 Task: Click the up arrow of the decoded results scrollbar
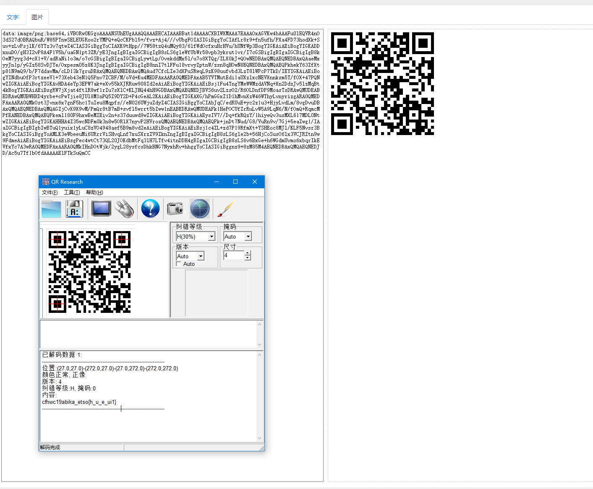260,355
